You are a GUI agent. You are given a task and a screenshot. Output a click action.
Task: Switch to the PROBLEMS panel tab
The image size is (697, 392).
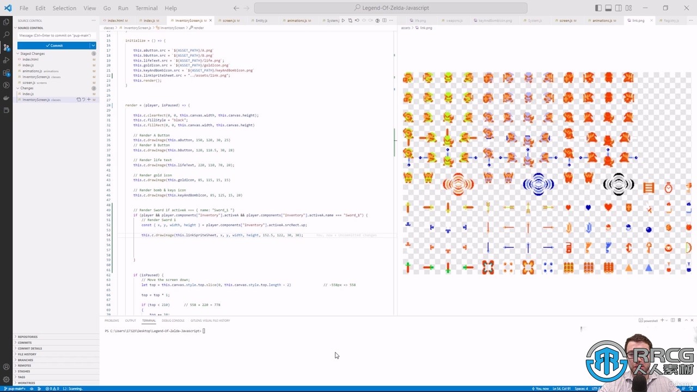point(112,320)
